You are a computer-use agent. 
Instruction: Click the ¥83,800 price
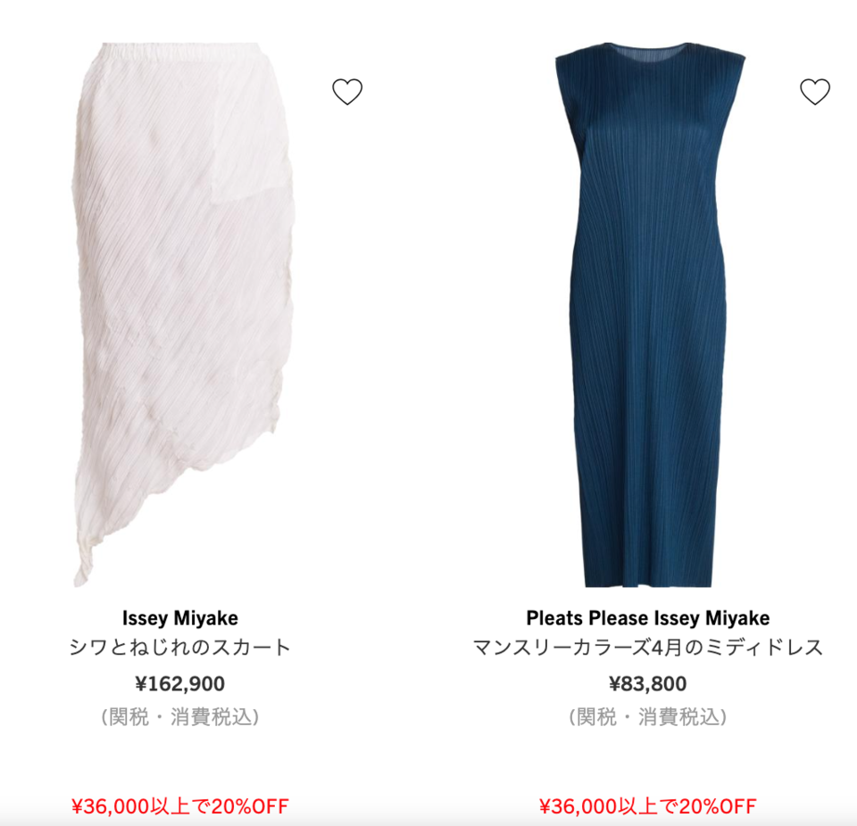pyautogui.click(x=648, y=683)
